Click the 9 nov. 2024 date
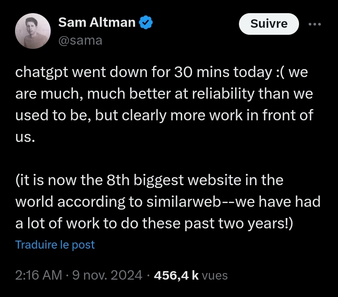Screen dimensions: 338x297 click(107, 275)
